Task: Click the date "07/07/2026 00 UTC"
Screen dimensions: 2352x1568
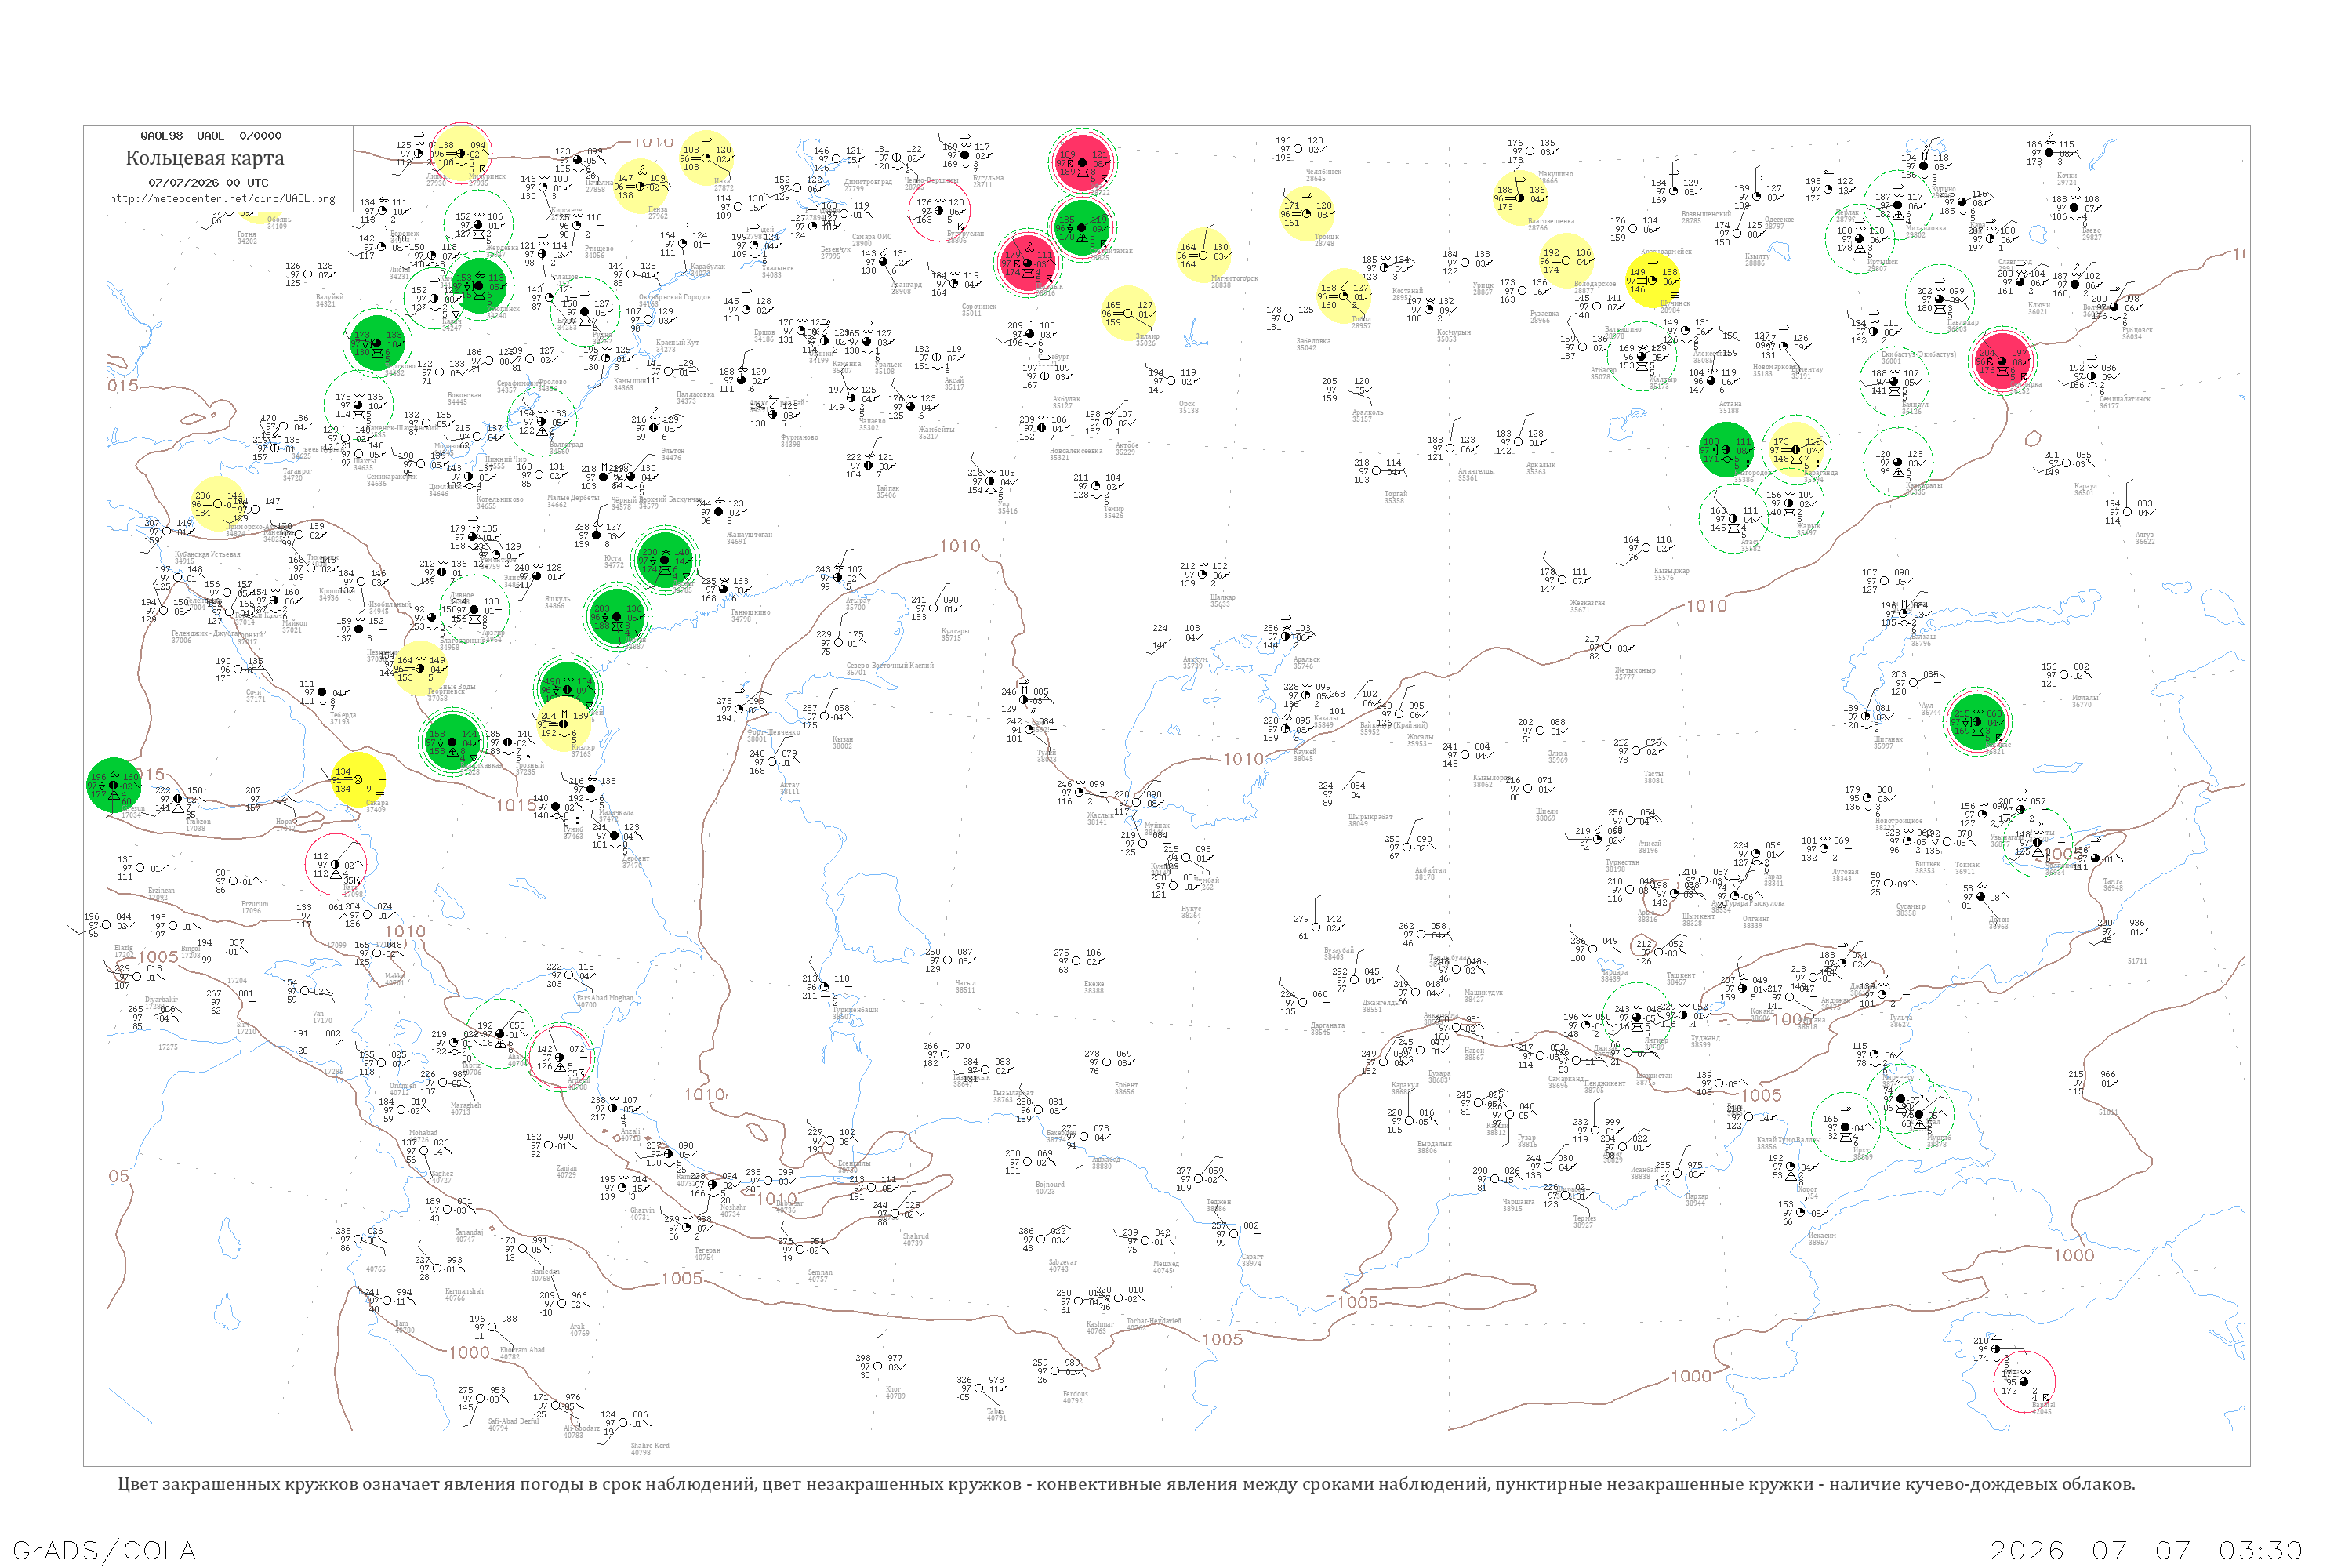Action: point(208,182)
